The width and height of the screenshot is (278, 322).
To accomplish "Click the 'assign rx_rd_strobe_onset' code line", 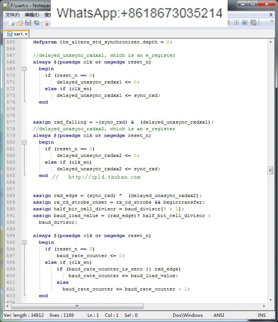I will 119,202.
